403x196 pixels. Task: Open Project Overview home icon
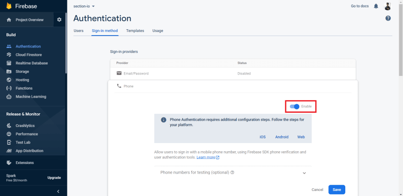pos(9,20)
